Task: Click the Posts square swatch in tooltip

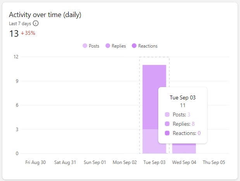Action: tap(167, 114)
